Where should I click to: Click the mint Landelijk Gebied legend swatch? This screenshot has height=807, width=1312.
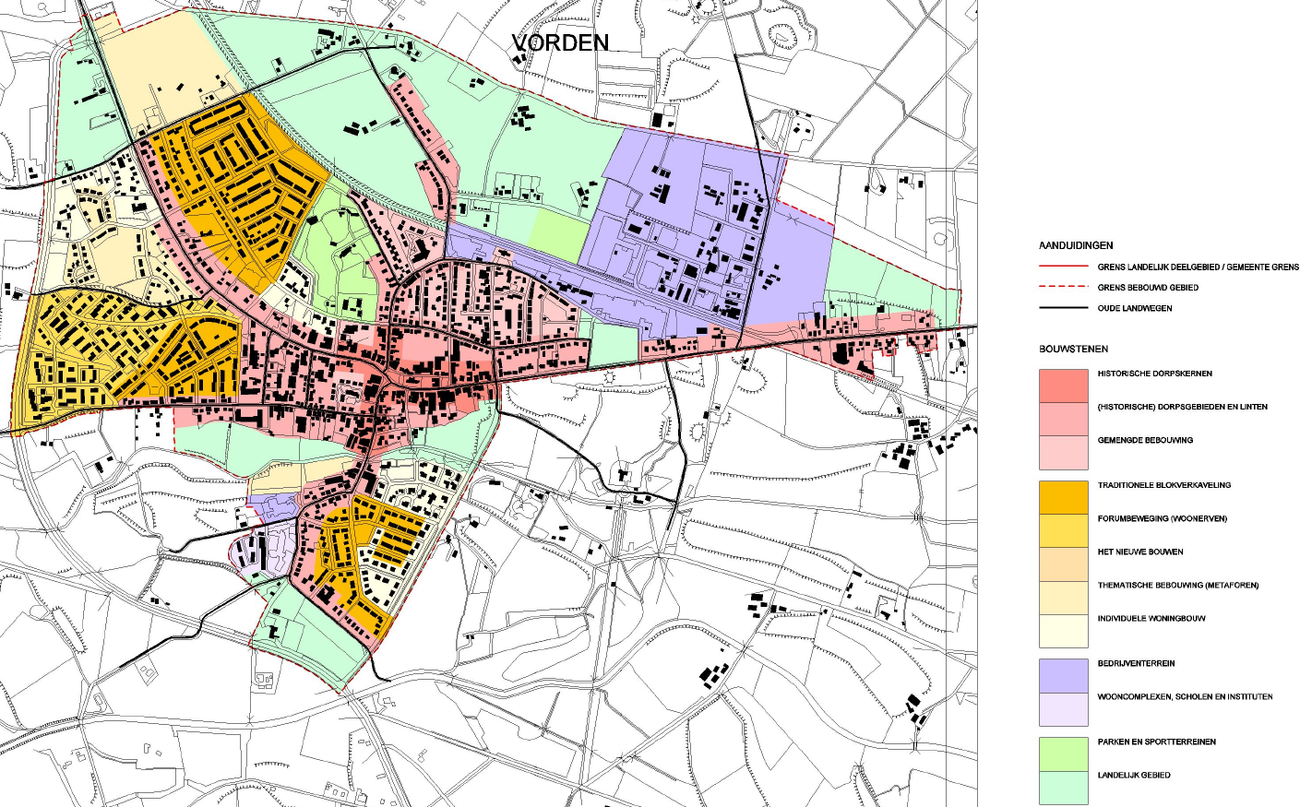pyautogui.click(x=1064, y=787)
